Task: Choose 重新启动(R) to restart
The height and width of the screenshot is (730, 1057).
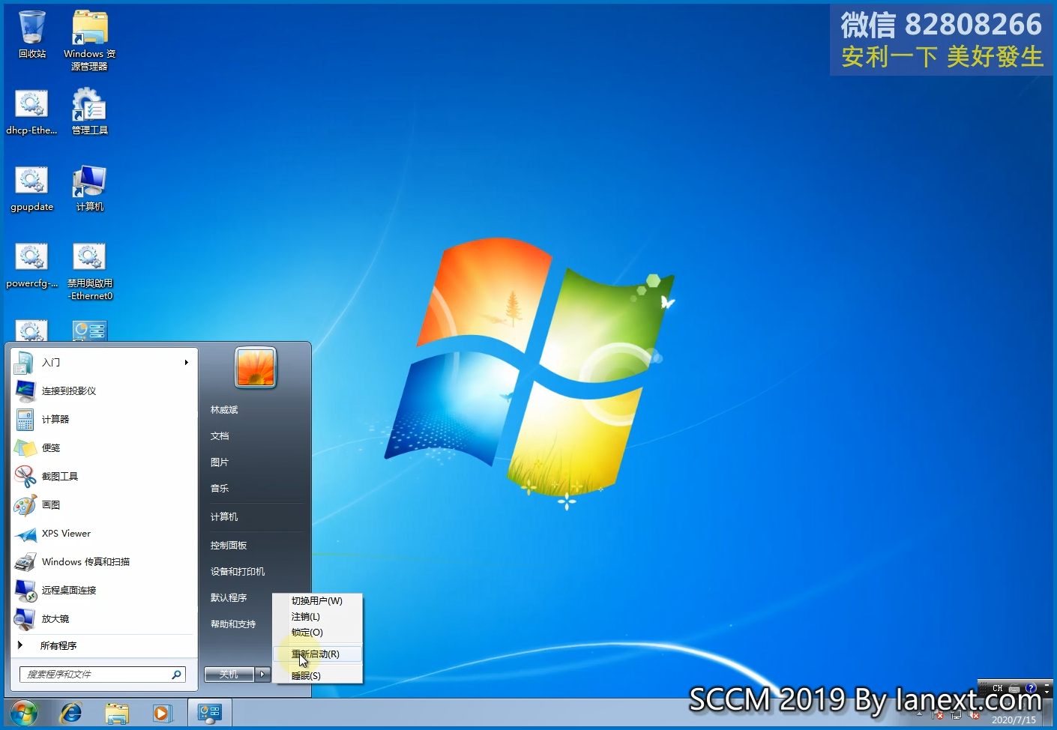Action: [317, 654]
